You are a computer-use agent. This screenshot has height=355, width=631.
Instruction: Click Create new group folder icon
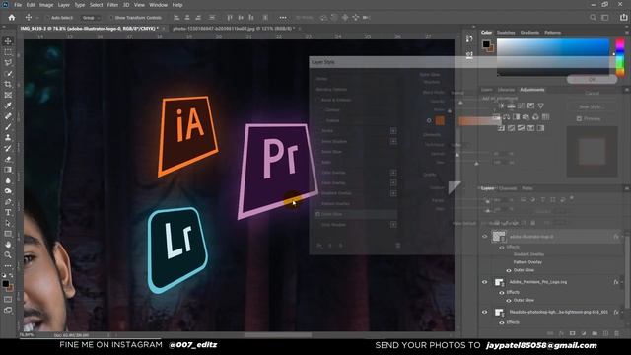click(x=595, y=333)
